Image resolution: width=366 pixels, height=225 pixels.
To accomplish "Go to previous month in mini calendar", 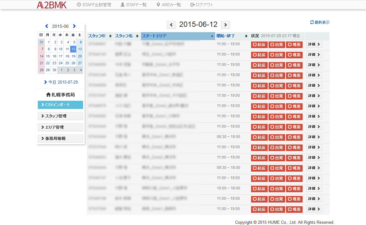I will click(x=47, y=26).
